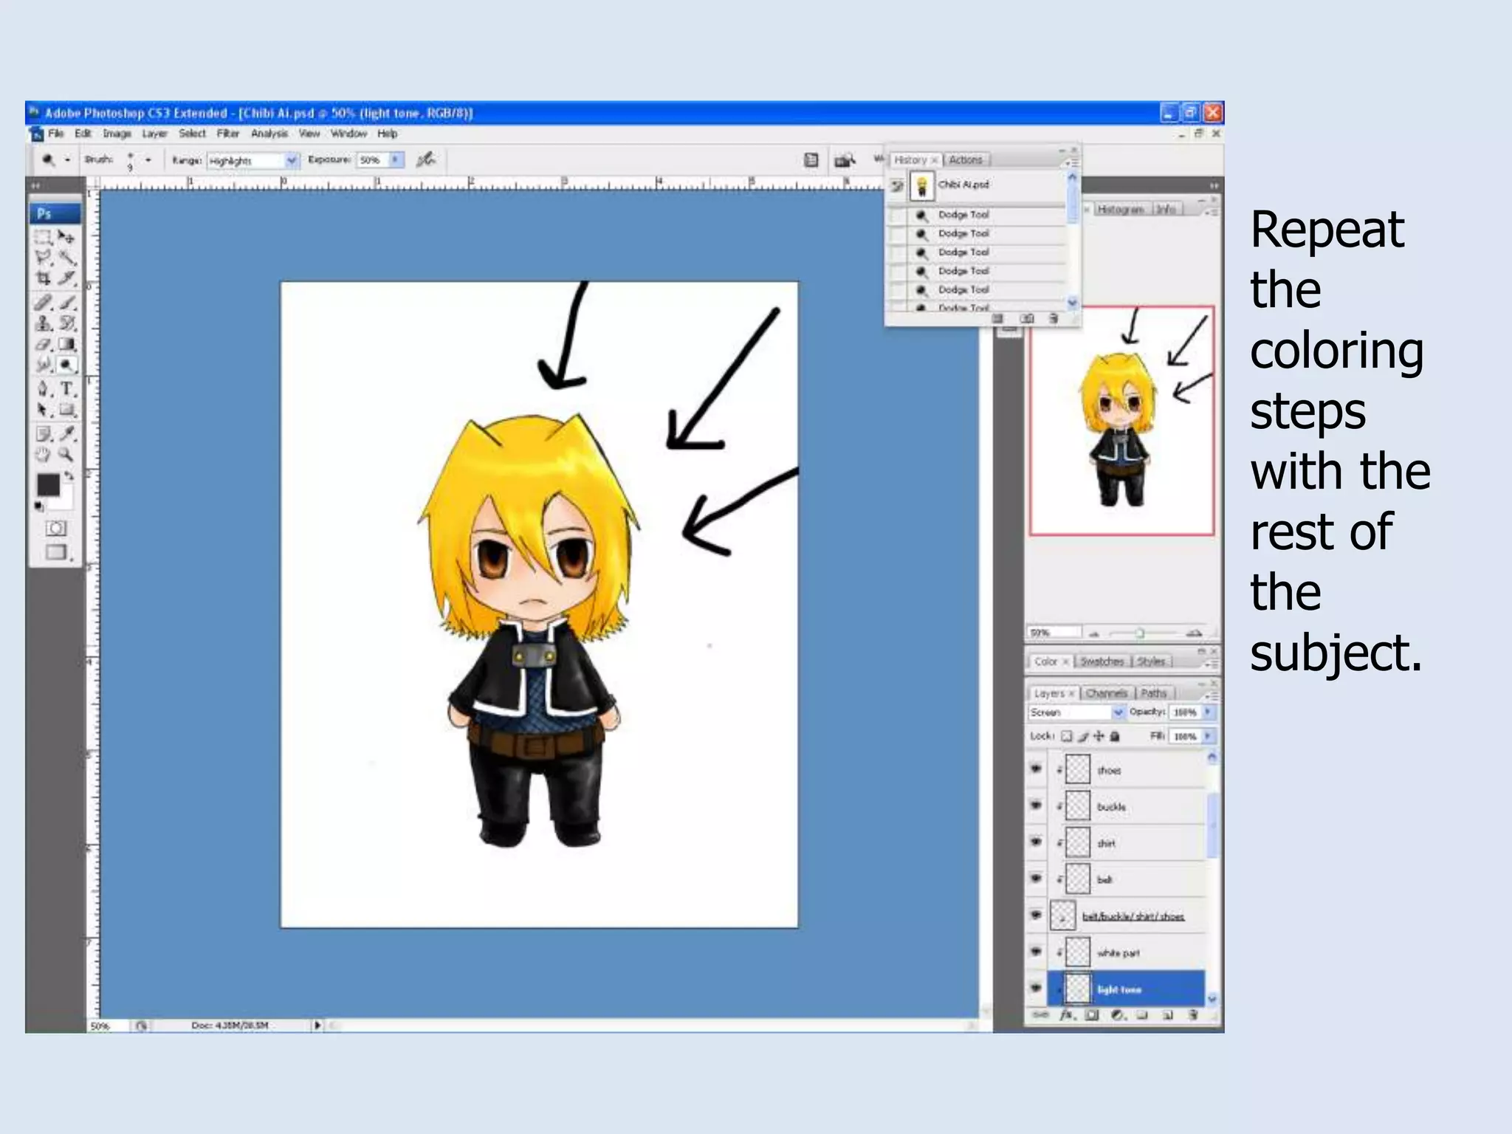Open the Exposure slider arrow
This screenshot has height=1134, width=1512.
pos(396,159)
